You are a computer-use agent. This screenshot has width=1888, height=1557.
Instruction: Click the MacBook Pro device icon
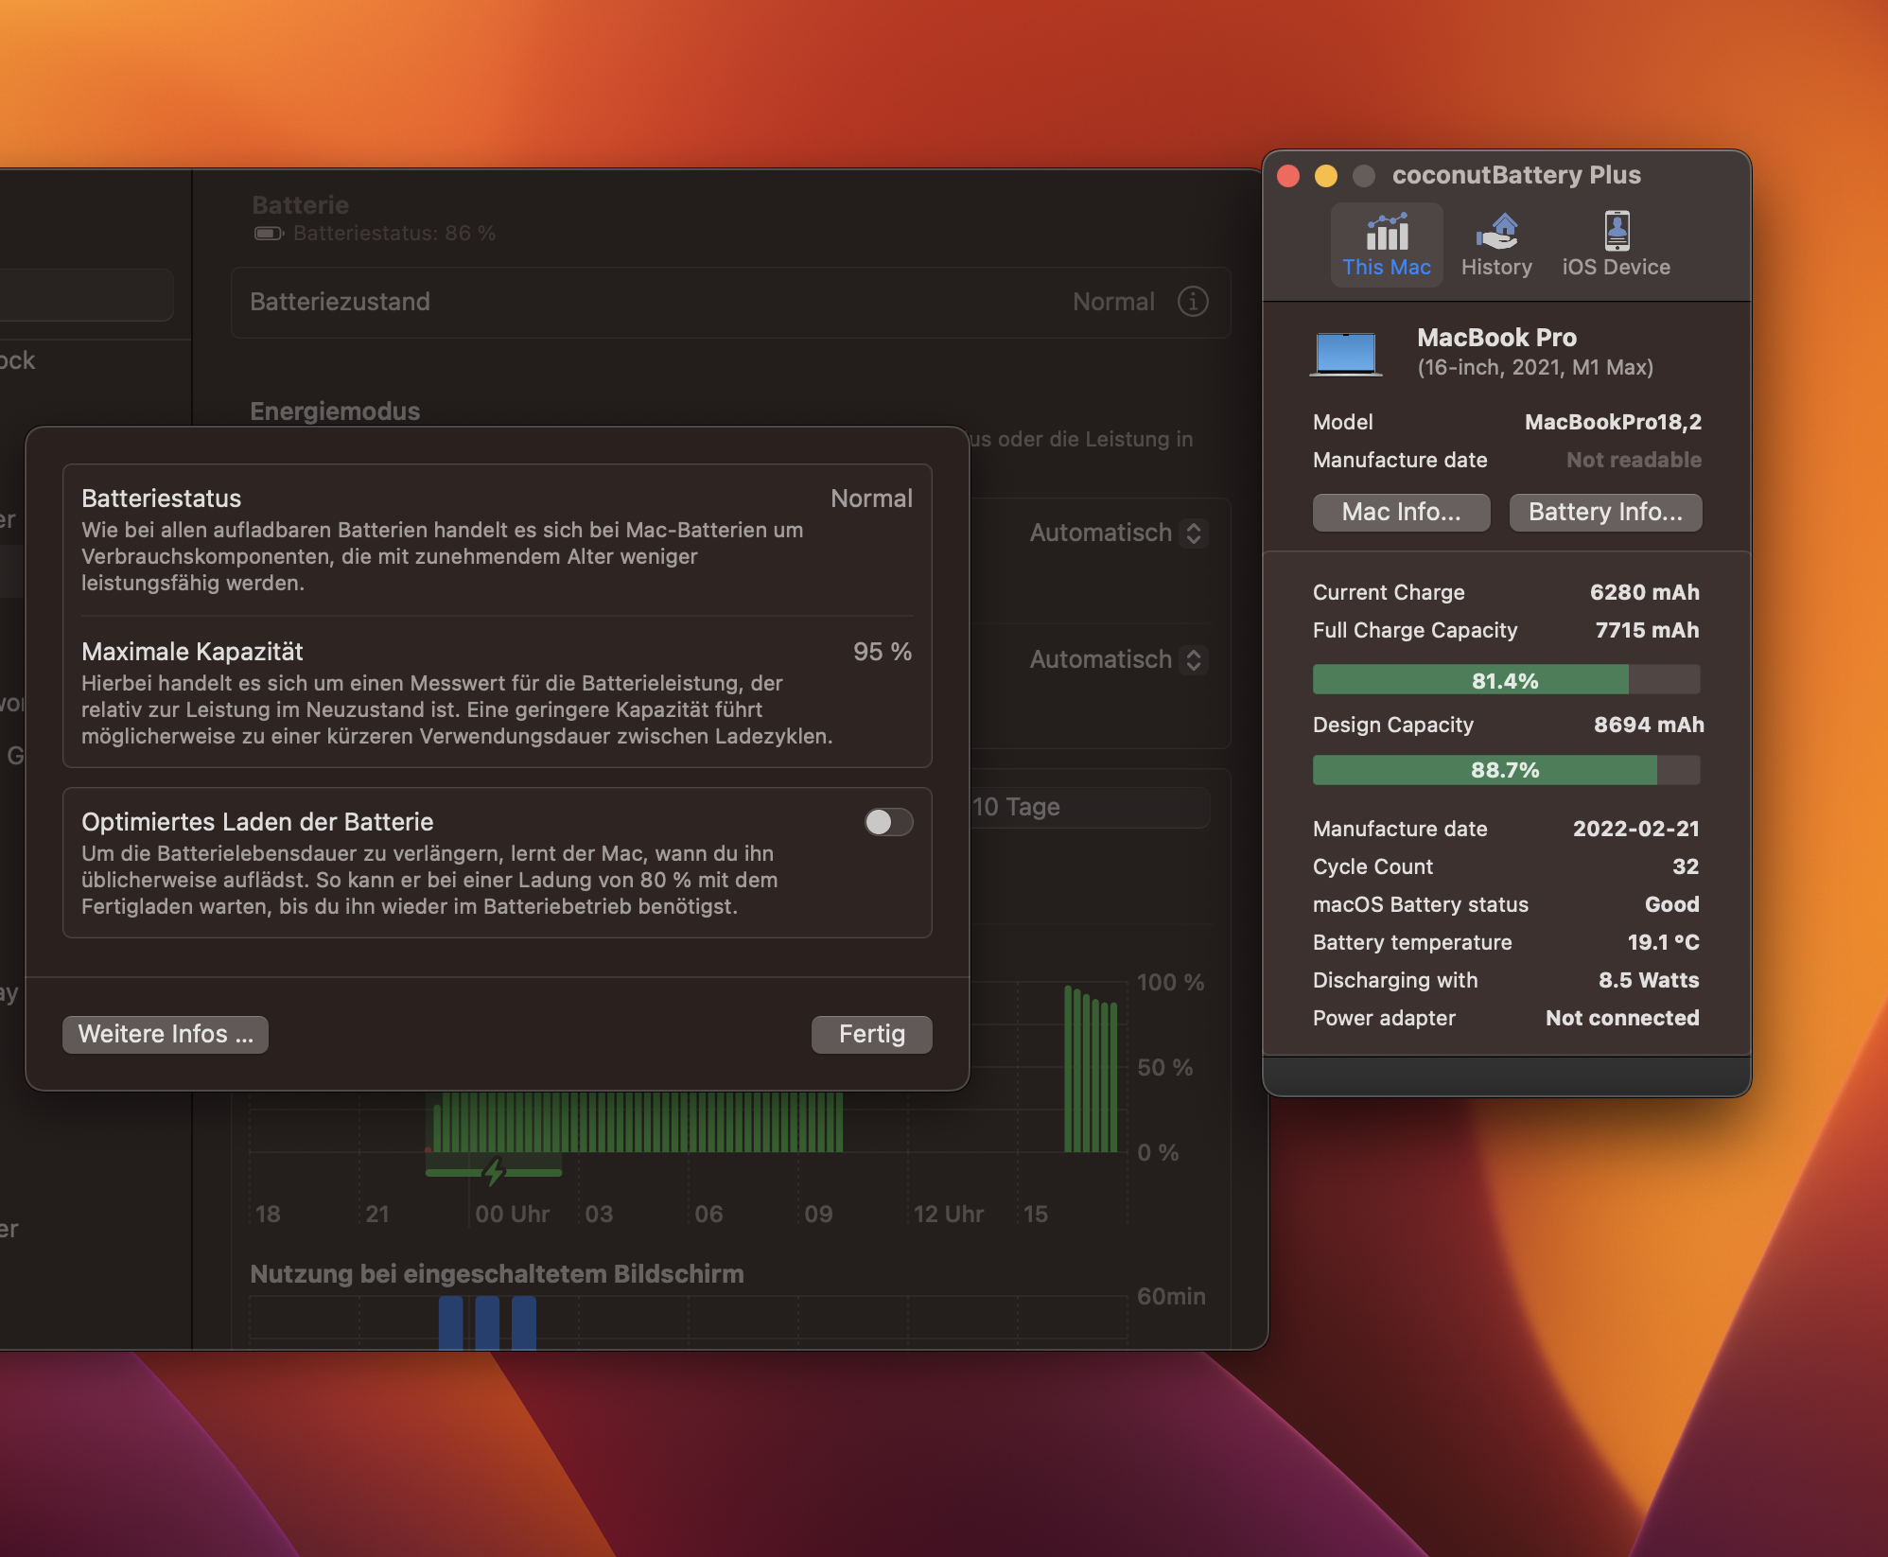[1344, 346]
